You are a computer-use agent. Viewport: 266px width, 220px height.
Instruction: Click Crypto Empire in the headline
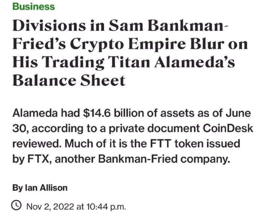[x=128, y=44]
